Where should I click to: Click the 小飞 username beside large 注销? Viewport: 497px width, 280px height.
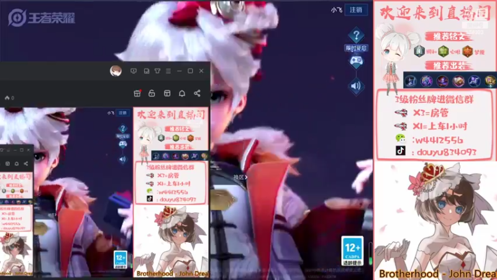point(336,10)
